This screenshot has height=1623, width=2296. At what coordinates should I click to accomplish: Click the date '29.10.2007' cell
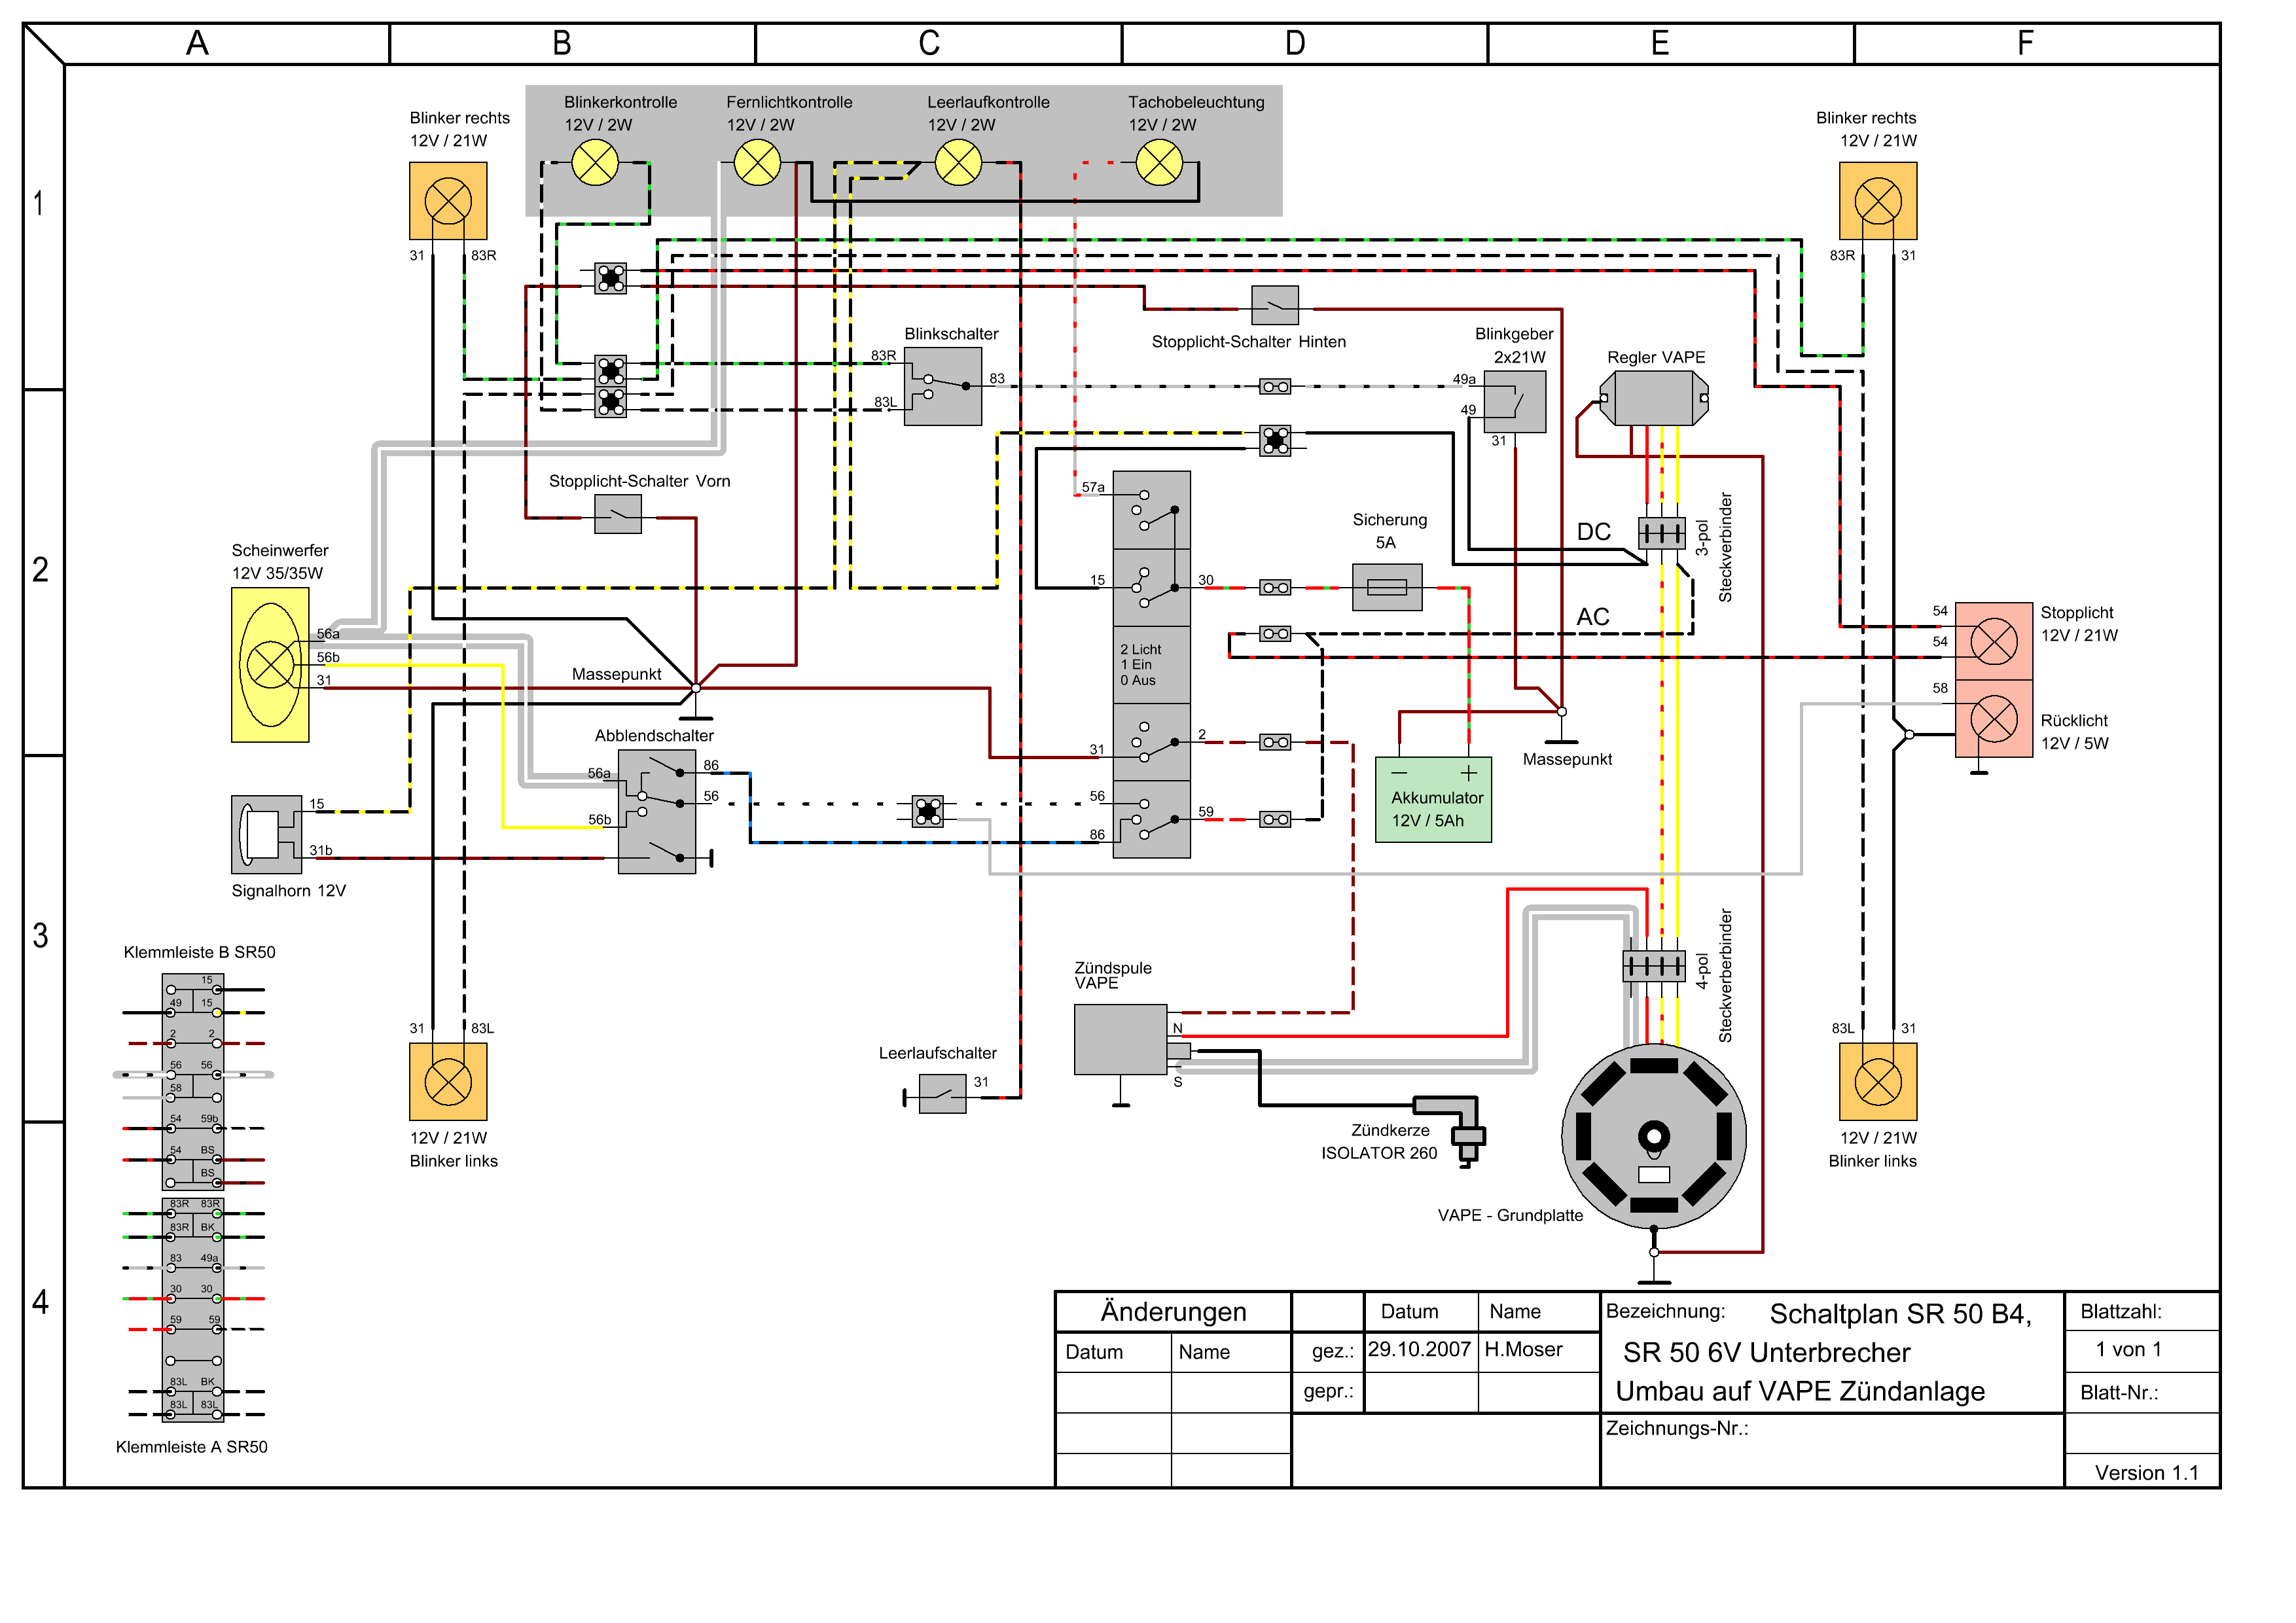1419,1349
